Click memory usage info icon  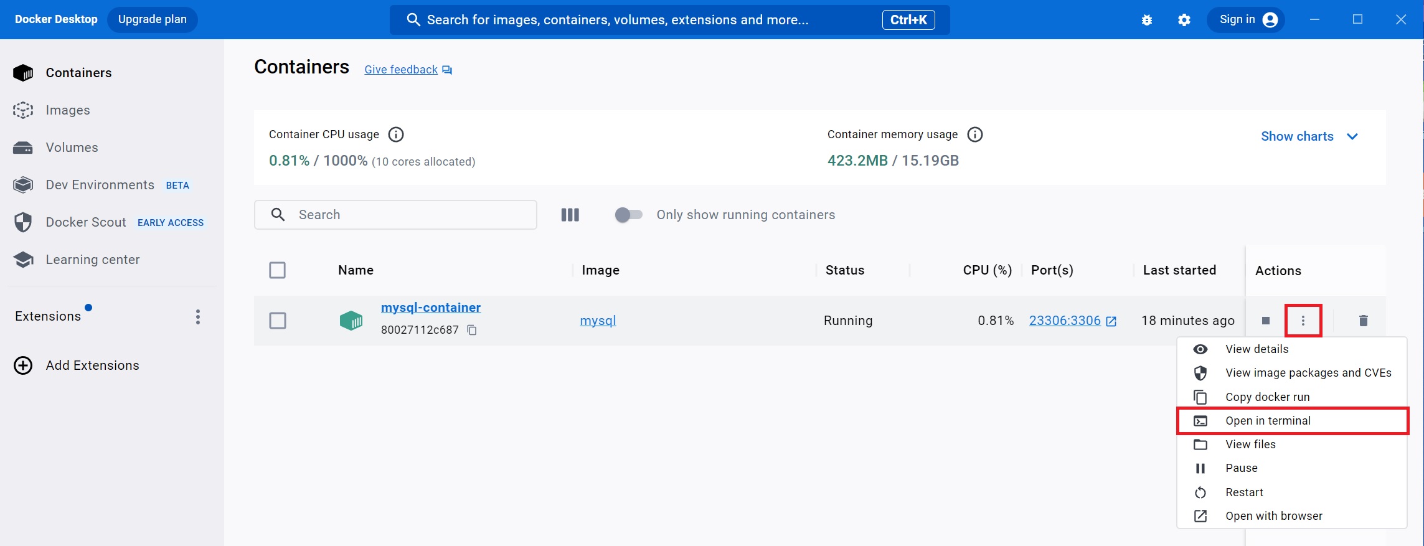point(975,134)
